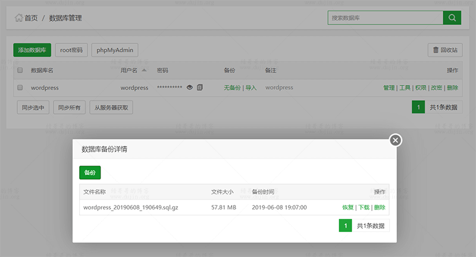Click the 57.81 MB file size value
Screen dimensions: 476x257
click(x=224, y=207)
